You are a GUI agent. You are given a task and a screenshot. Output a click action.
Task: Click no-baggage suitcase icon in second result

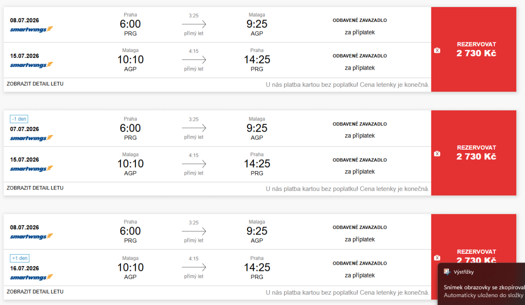(x=437, y=154)
